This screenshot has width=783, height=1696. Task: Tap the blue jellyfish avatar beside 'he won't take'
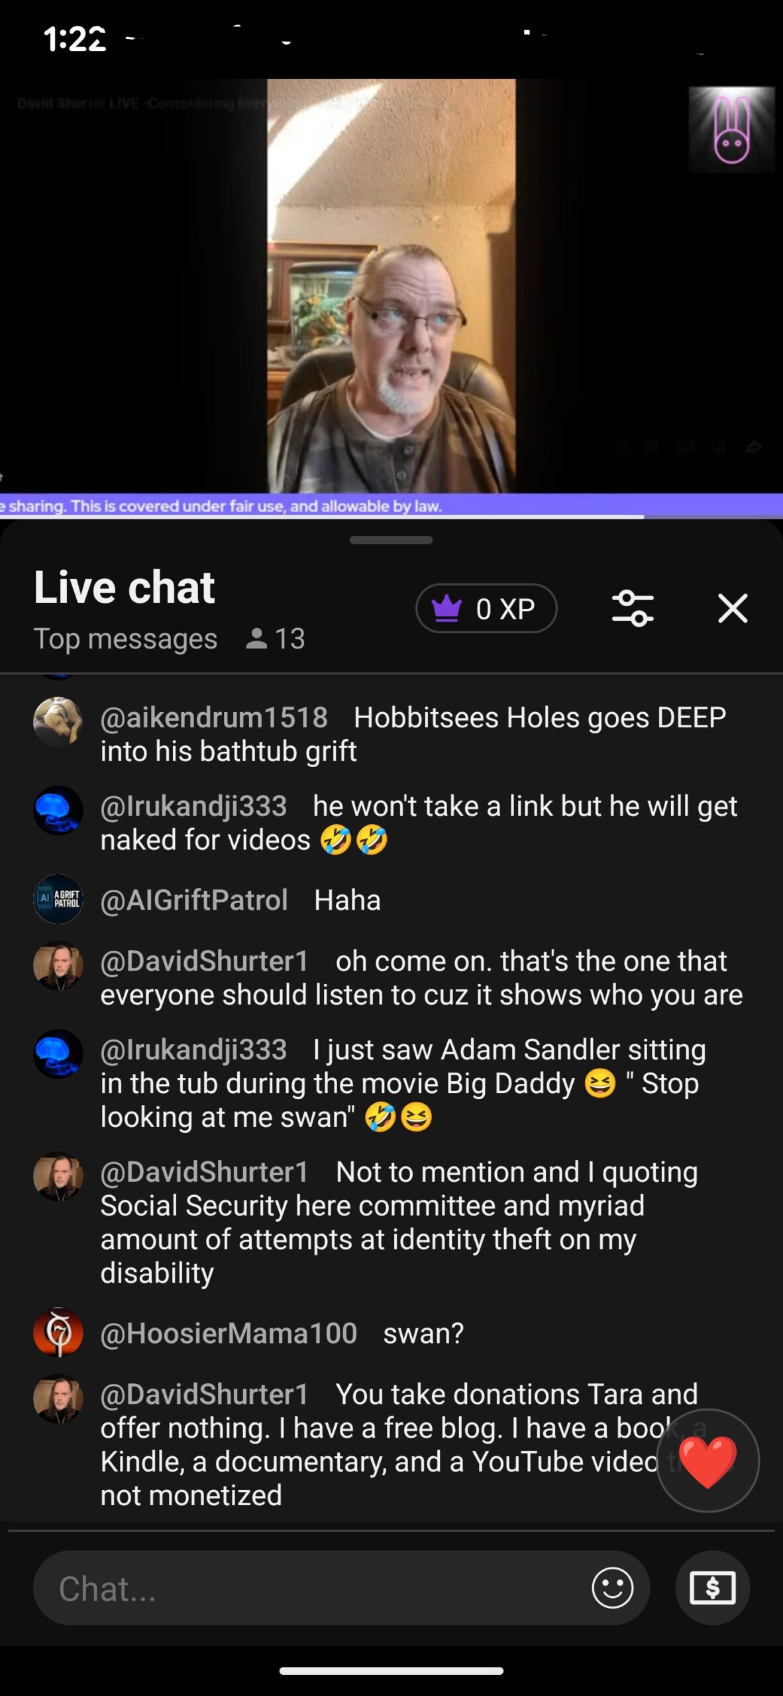(x=58, y=810)
